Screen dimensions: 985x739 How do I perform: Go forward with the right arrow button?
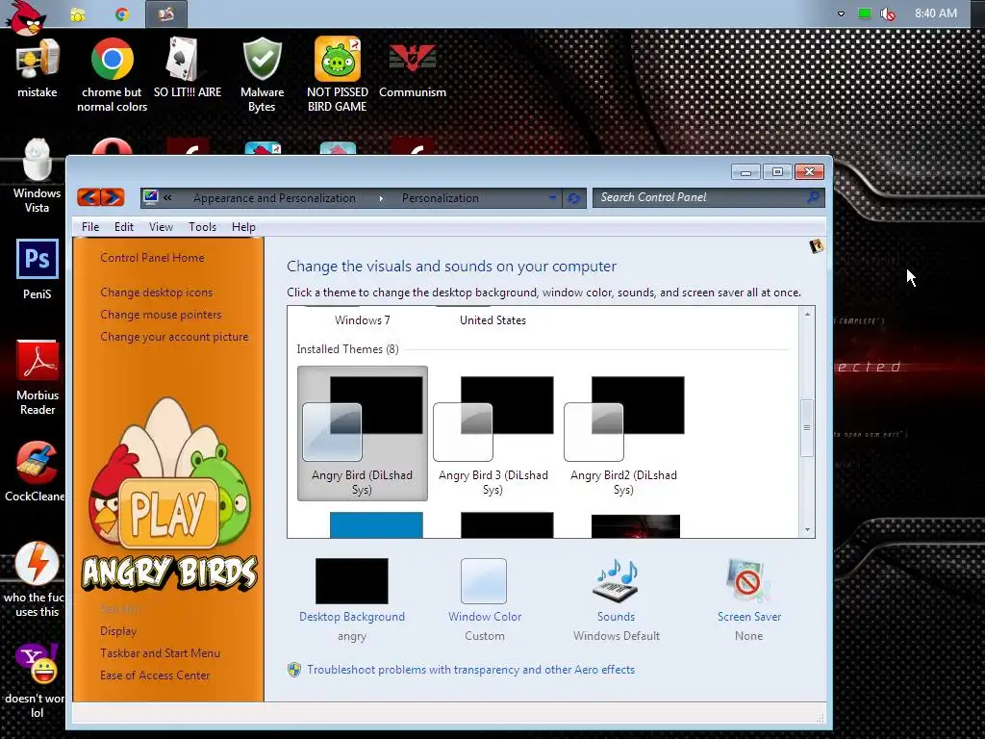[x=113, y=197]
